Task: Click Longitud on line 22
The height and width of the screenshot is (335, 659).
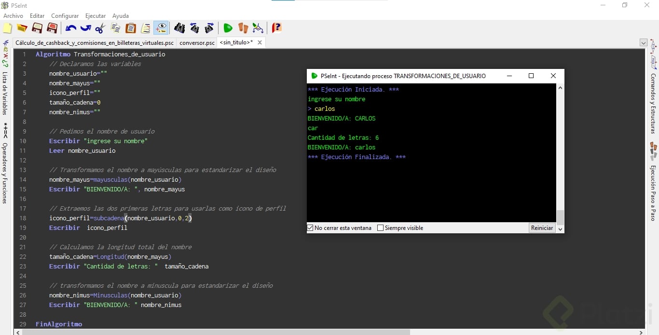Action: pyautogui.click(x=110, y=256)
